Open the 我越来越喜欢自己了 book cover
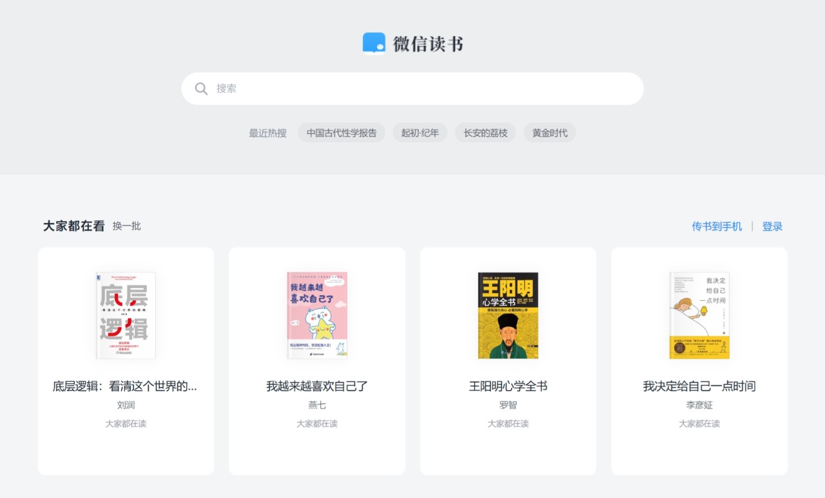 click(317, 315)
